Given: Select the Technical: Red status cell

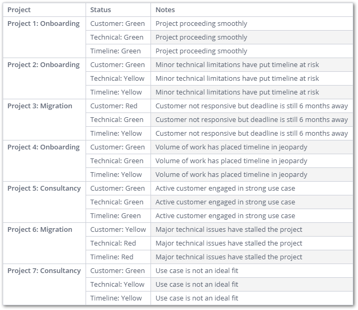Looking at the screenshot, I should [x=113, y=243].
